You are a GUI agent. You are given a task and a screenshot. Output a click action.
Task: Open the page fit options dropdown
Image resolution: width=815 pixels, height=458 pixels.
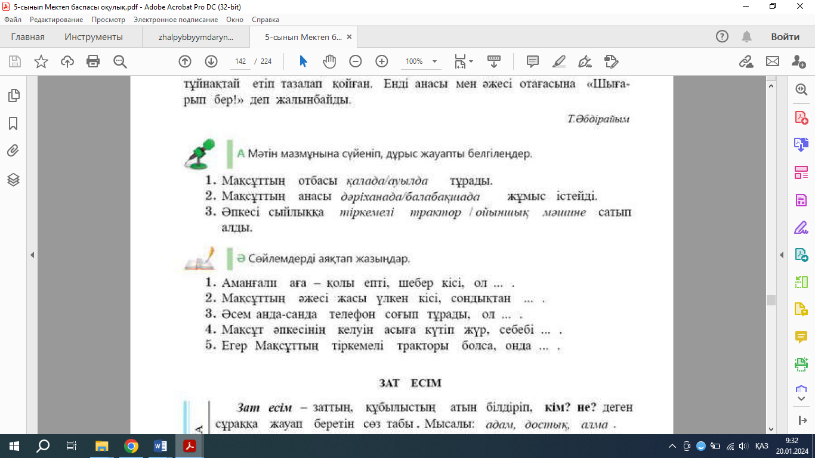click(x=464, y=61)
